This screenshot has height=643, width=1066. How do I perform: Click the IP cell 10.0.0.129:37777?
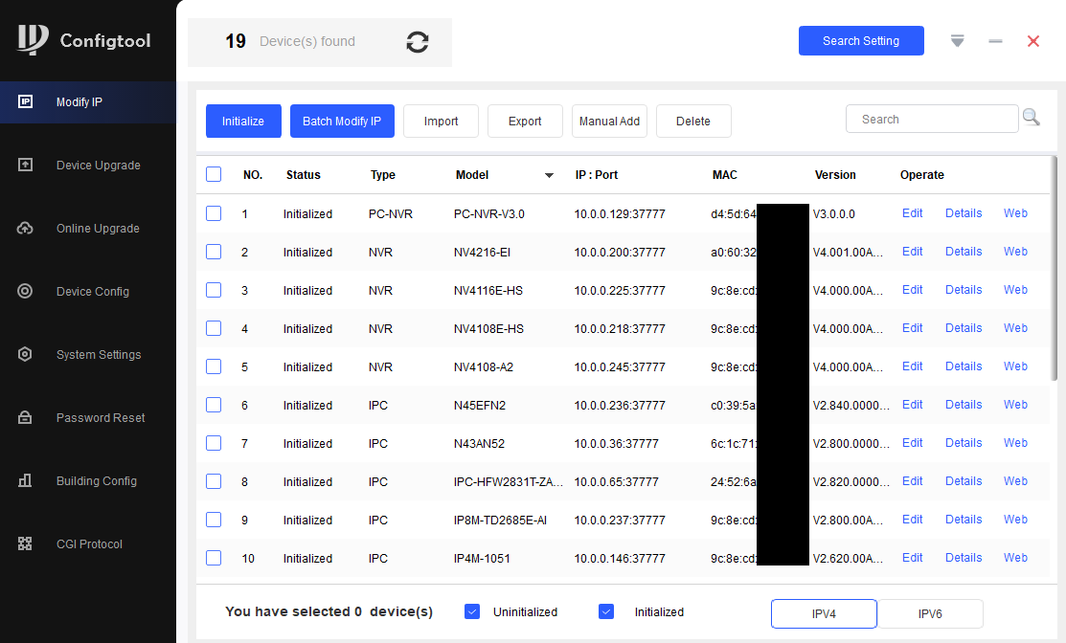[620, 214]
